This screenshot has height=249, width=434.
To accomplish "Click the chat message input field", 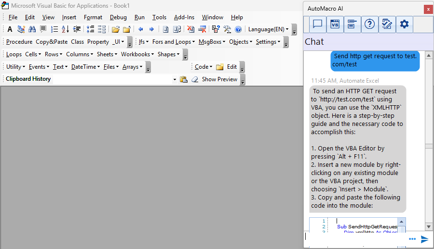I will coord(354,238).
